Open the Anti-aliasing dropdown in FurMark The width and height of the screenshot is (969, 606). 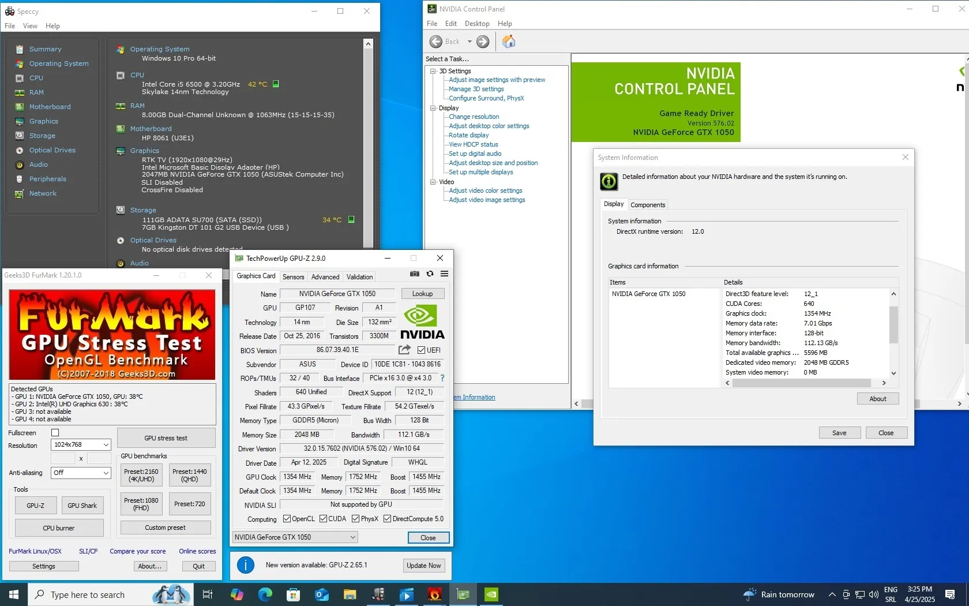click(x=81, y=473)
